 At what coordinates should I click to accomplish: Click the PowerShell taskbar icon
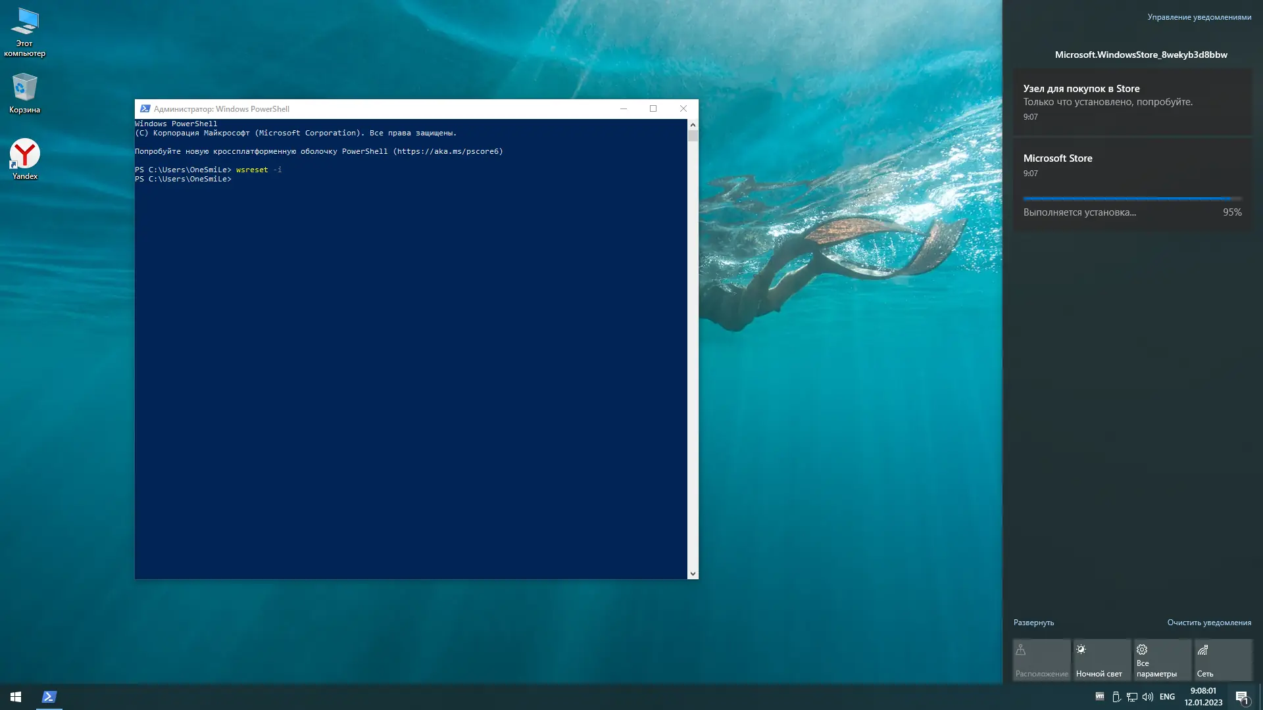(49, 697)
